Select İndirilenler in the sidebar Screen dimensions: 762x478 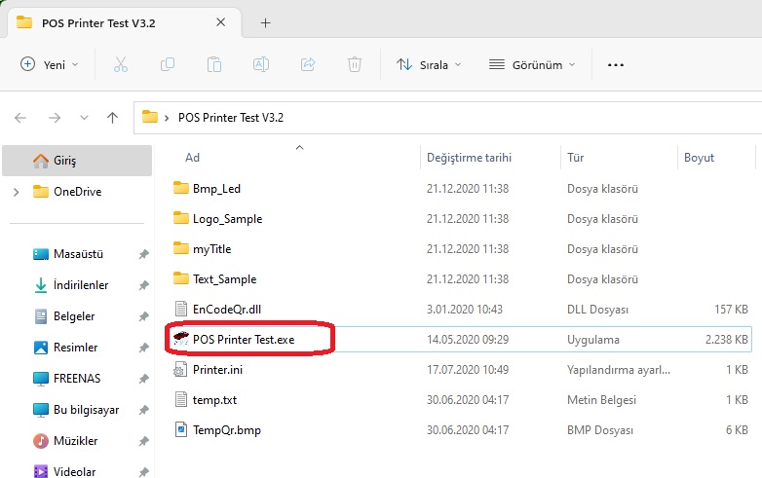point(80,285)
